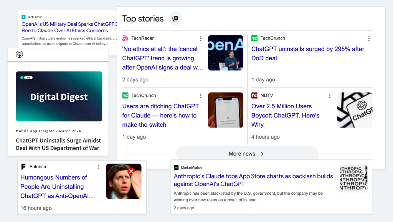Click the circular logo icon above Digital Digest
The image size is (393, 222).
(x=19, y=54)
